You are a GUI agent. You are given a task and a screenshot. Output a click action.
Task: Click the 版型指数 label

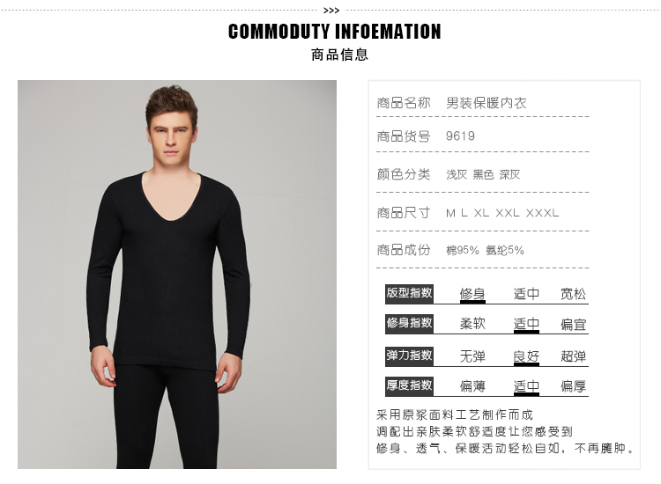click(409, 293)
